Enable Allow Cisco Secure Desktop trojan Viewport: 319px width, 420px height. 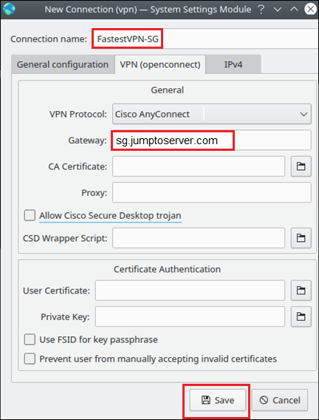[30, 215]
